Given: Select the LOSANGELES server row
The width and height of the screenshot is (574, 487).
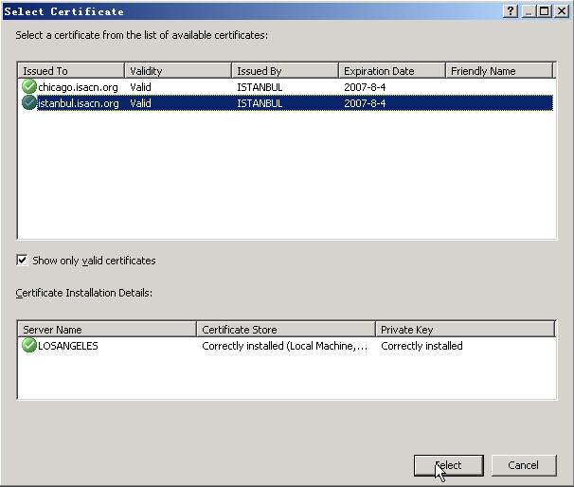Looking at the screenshot, I should pyautogui.click(x=68, y=346).
